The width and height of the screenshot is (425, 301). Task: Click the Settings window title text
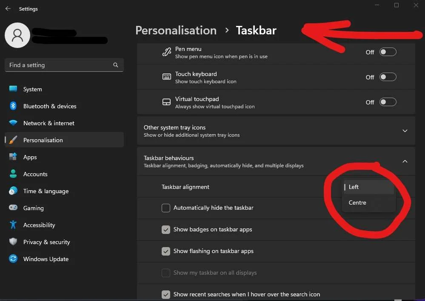click(28, 9)
